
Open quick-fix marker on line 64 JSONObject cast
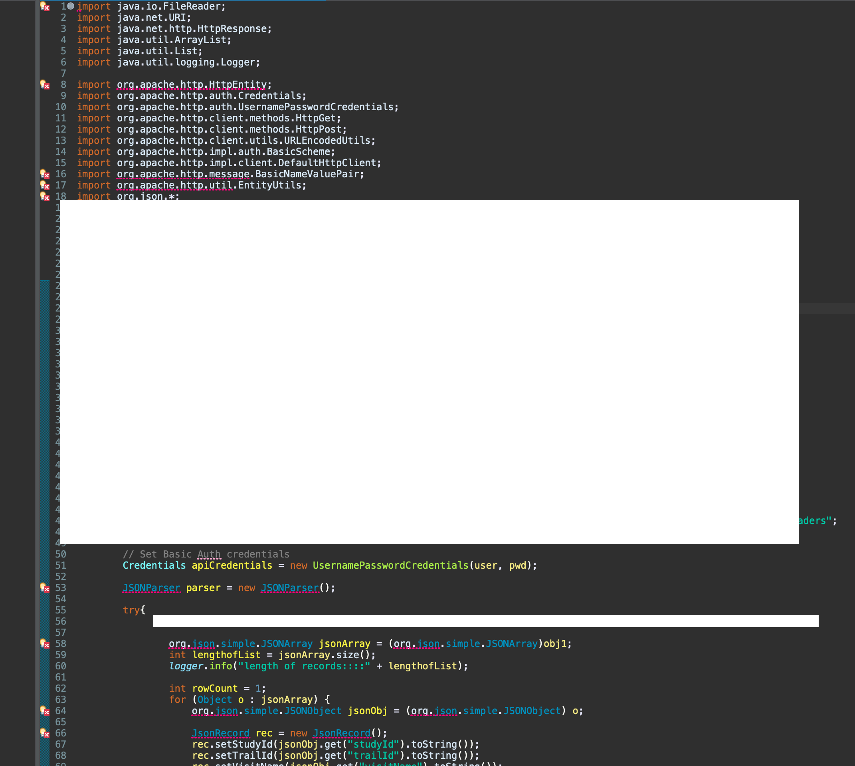click(x=45, y=710)
